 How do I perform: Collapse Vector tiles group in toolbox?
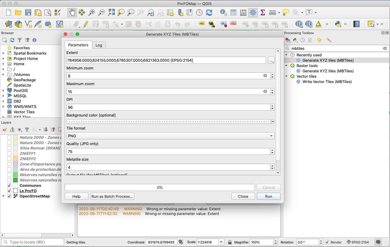286,76
